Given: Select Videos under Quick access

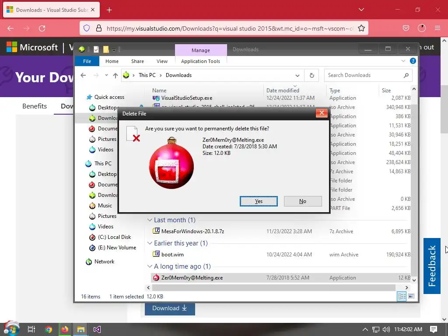Looking at the screenshot, I should coord(105,150).
